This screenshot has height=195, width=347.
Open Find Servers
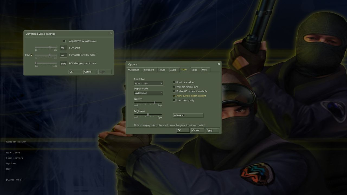(x=15, y=158)
